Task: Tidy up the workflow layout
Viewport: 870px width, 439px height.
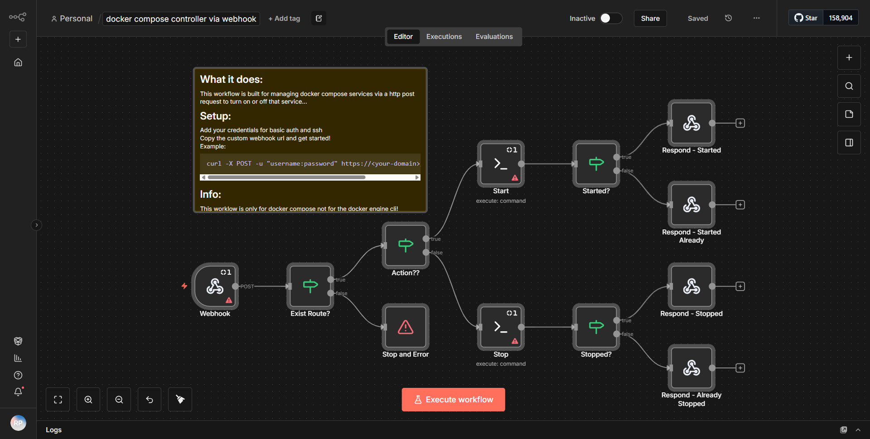Action: [179, 399]
